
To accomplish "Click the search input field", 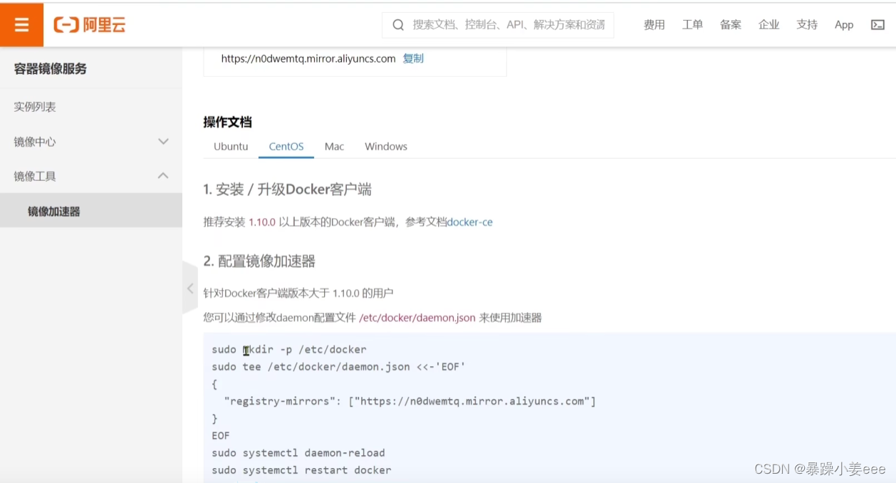I will click(499, 25).
